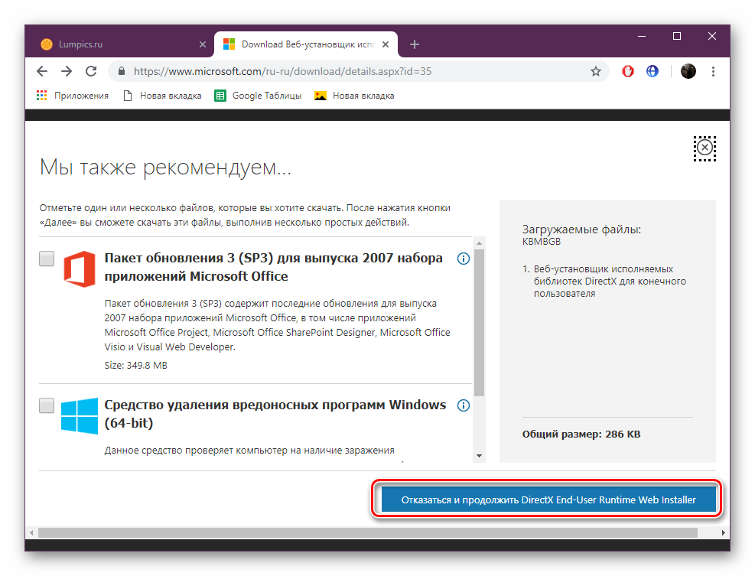The width and height of the screenshot is (755, 576).
Task: Open the Chrome user profile avatar
Action: (688, 71)
